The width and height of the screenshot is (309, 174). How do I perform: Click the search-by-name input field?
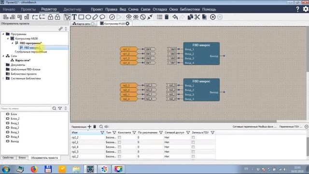tap(26, 108)
